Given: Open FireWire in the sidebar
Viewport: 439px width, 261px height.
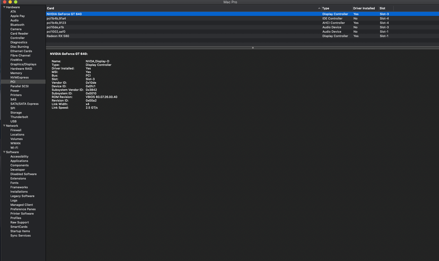Looking at the screenshot, I should pos(16,60).
